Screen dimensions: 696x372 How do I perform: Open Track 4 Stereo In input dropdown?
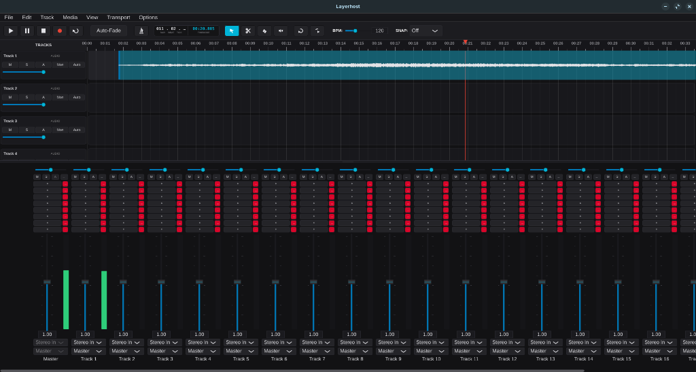[203, 342]
